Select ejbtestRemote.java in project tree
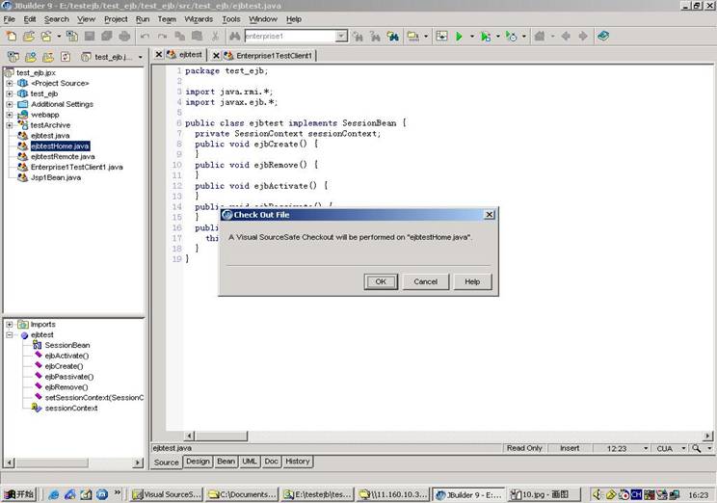717x503 pixels. coord(63,156)
